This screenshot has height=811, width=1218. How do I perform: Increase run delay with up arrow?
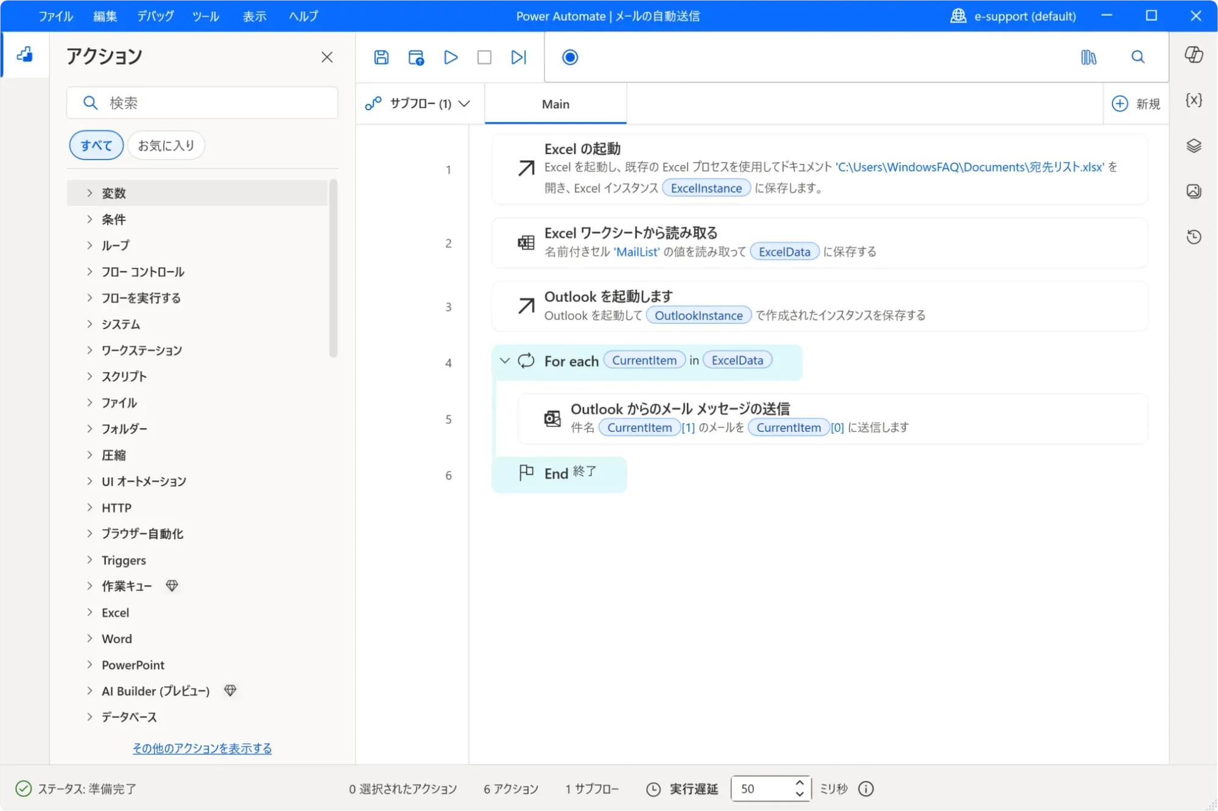pyautogui.click(x=800, y=783)
